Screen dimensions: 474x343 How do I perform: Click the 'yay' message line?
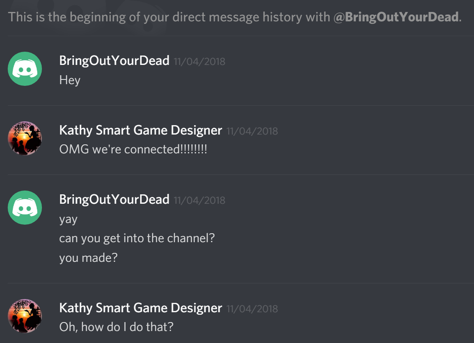tap(69, 219)
